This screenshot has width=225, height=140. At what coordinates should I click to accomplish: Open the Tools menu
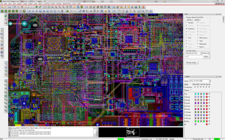(x=74, y=4)
